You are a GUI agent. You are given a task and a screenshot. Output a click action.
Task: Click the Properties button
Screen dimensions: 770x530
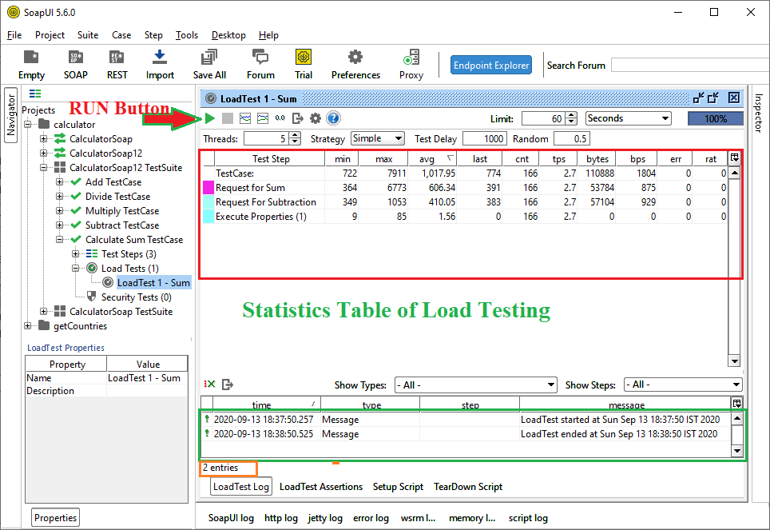(x=55, y=518)
